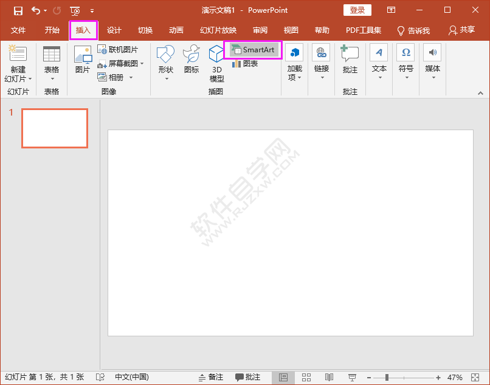Open the 符号 symbols dropdown
The width and height of the screenshot is (490, 385).
pos(406,63)
